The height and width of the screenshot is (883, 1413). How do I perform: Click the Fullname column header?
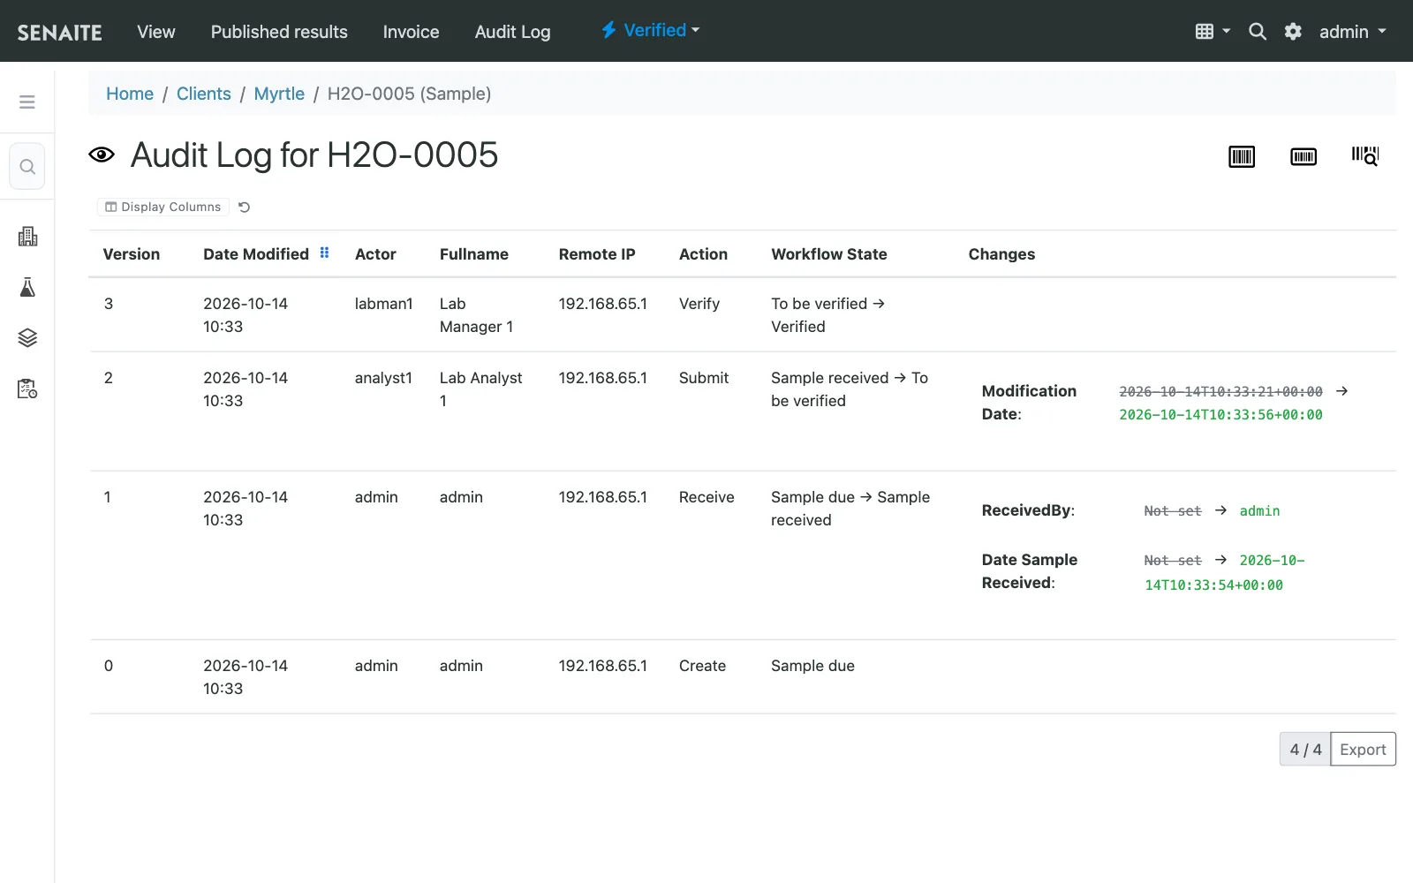[x=474, y=254]
